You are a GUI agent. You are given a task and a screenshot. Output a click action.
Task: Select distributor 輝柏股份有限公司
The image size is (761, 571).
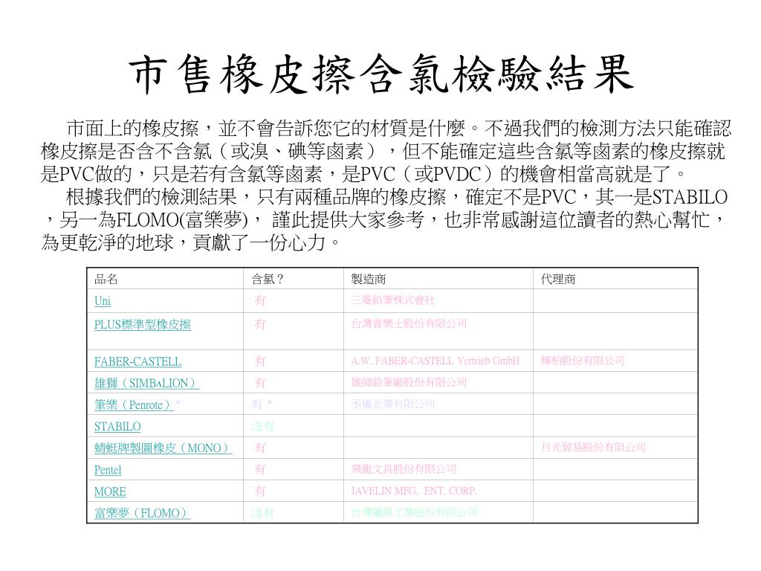click(x=583, y=361)
